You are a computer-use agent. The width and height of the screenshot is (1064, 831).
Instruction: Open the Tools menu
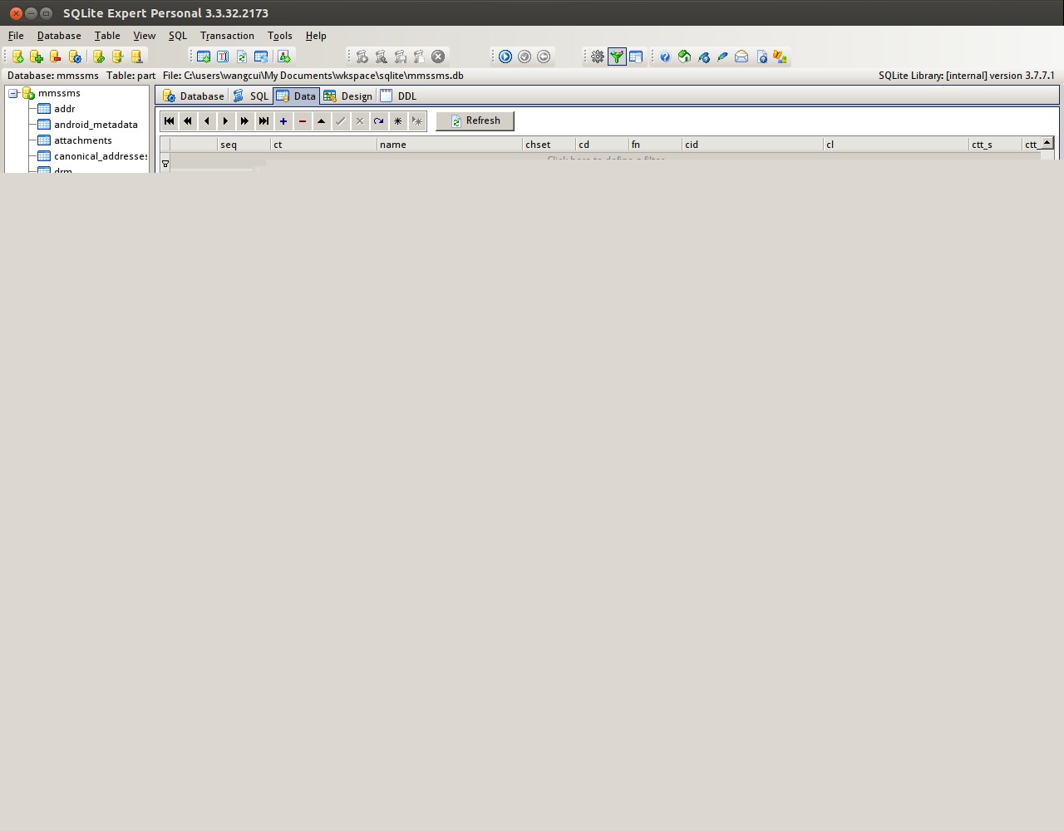click(x=280, y=36)
